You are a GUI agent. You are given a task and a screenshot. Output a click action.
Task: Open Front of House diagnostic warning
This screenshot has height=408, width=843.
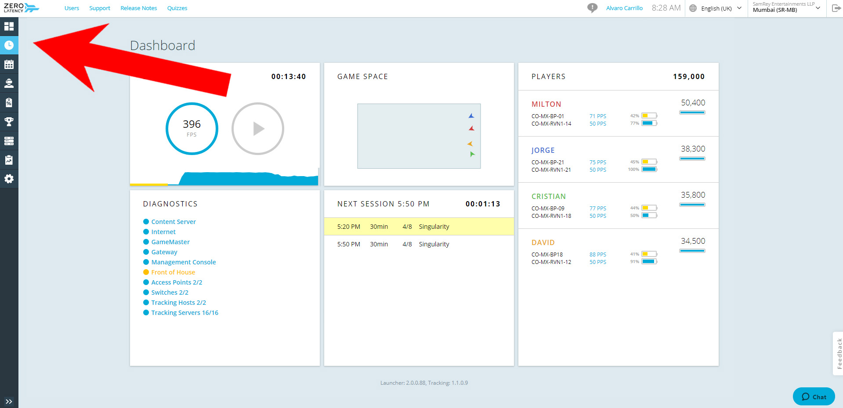pos(169,272)
